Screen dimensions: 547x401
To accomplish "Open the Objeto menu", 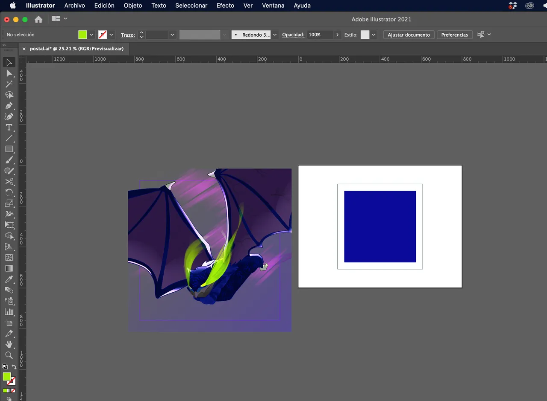I will point(133,6).
